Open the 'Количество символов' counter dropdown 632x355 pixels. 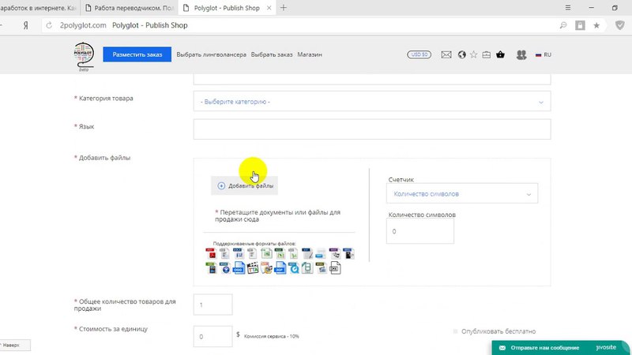462,193
